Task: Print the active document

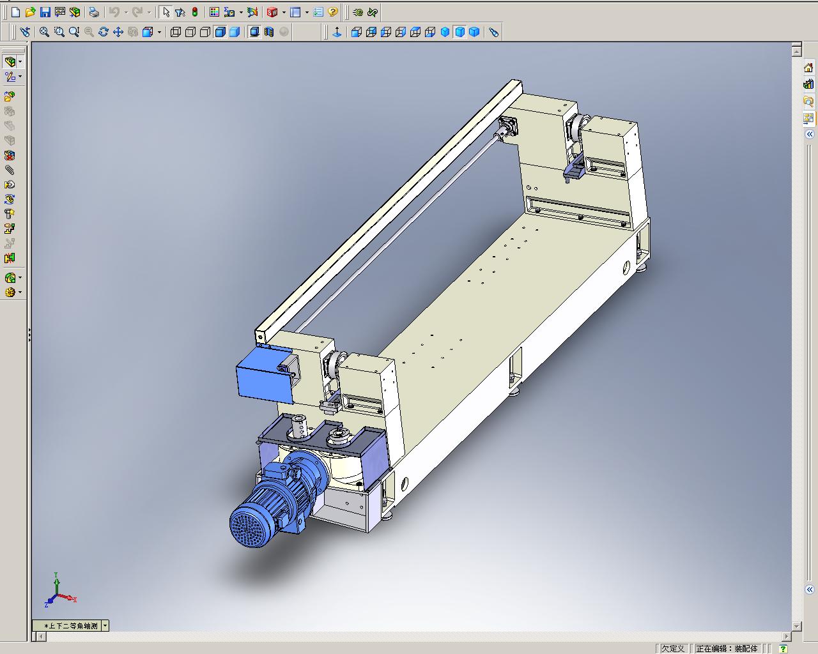Action: click(94, 12)
